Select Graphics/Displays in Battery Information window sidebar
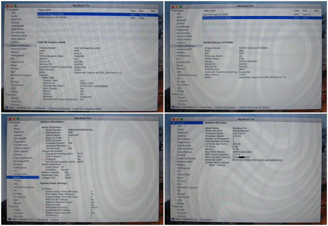 point(23,158)
